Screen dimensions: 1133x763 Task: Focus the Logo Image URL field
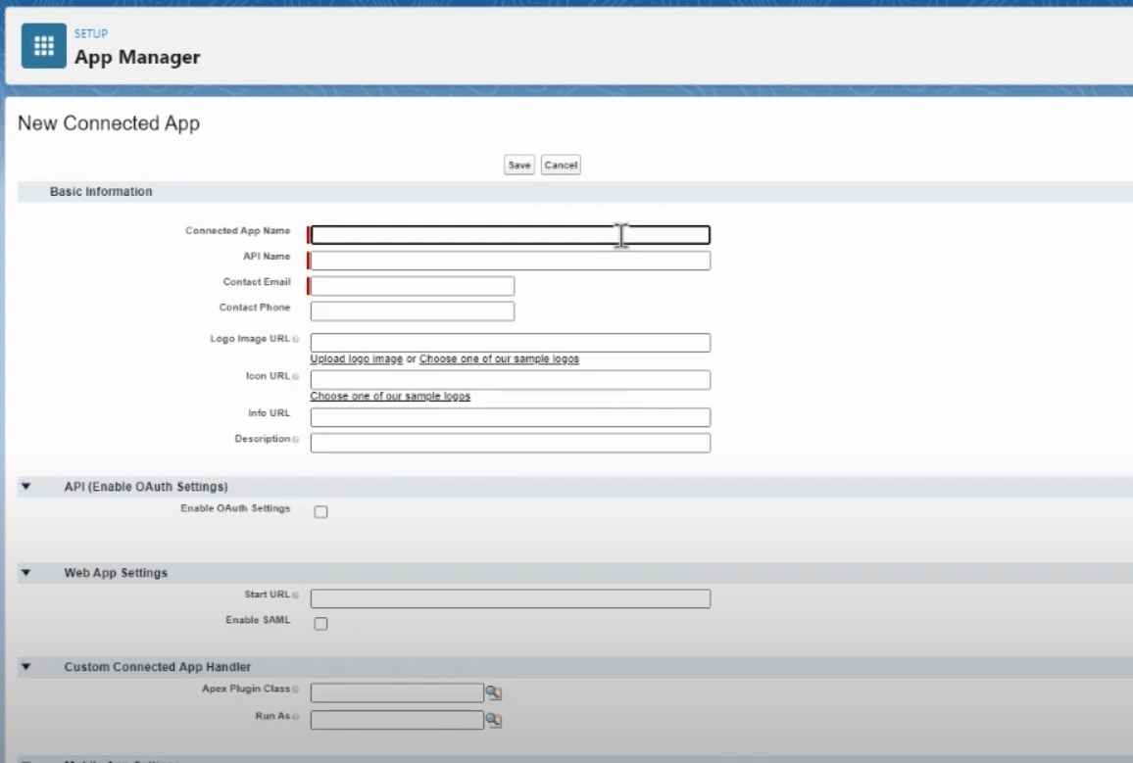510,342
